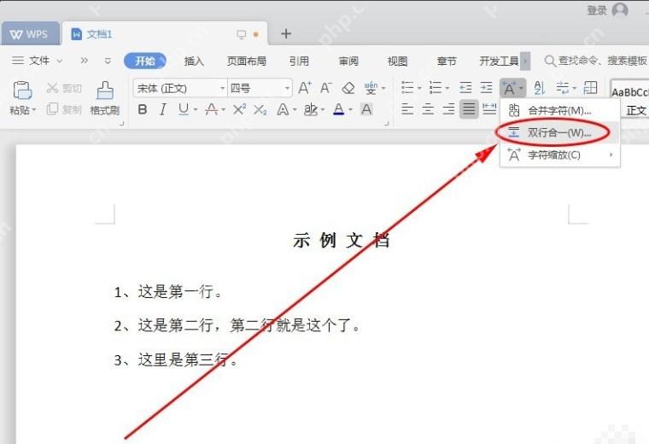Click the search magnifier icon
The image size is (649, 444).
click(550, 61)
